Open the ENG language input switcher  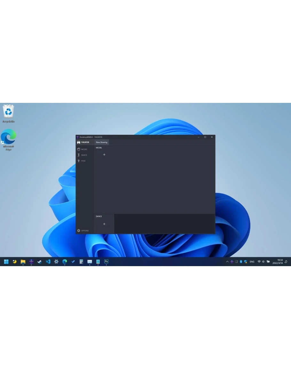pos(252,262)
